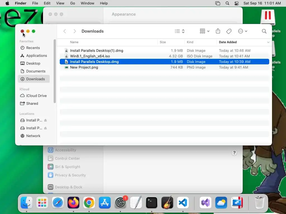Open TextEdit from the Dock
286x214 pixels.
click(136, 203)
